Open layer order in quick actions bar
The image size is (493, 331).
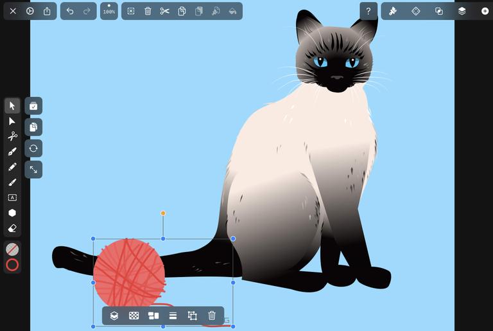(x=114, y=316)
